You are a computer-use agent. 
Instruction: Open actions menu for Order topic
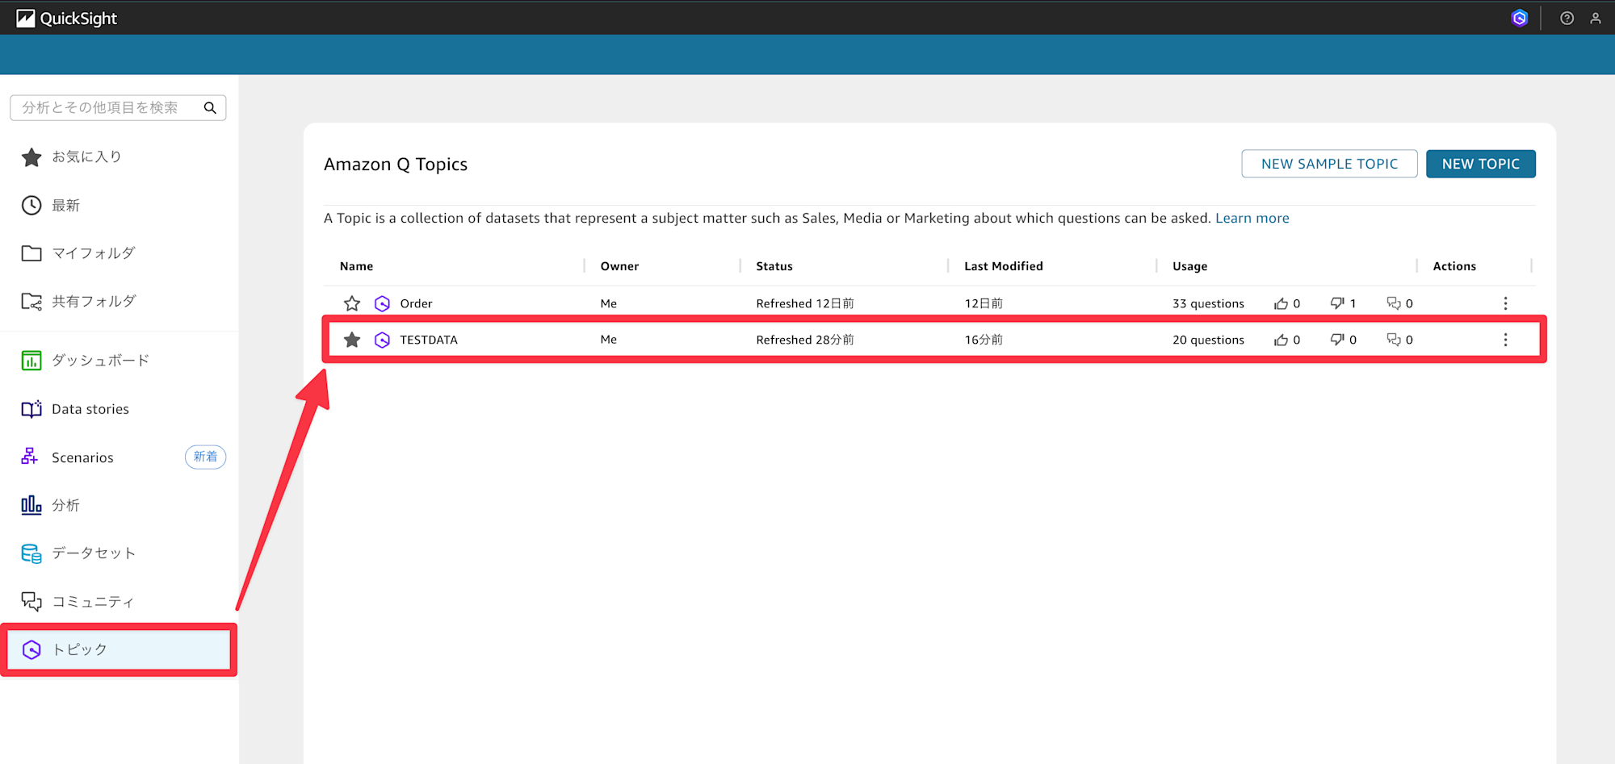(1505, 303)
